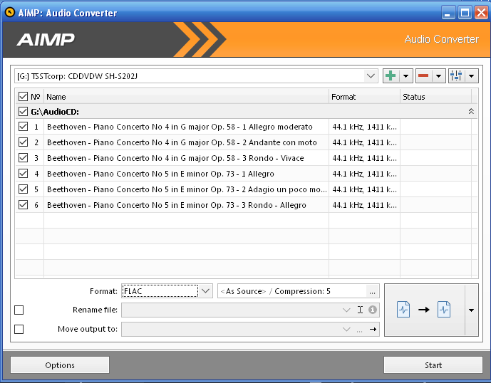491x383 pixels.
Task: Uncheck track 4 Op. 73 Allegro checkbox
Action: click(23, 174)
